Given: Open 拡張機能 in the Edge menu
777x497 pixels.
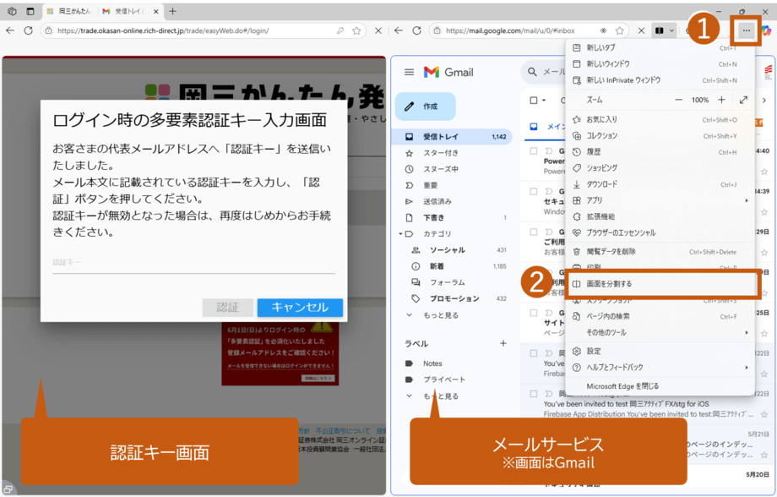Looking at the screenshot, I should point(660,216).
